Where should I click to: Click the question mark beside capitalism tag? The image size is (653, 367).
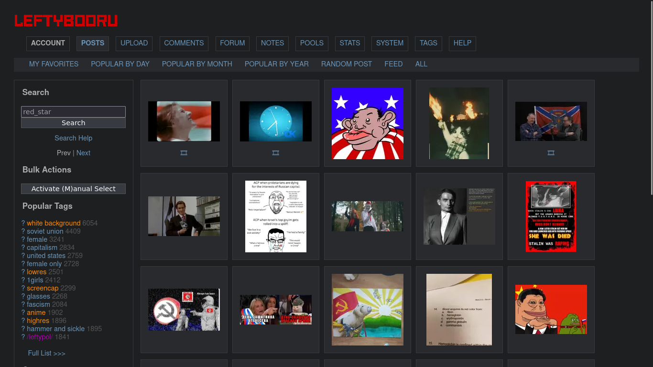(23, 248)
